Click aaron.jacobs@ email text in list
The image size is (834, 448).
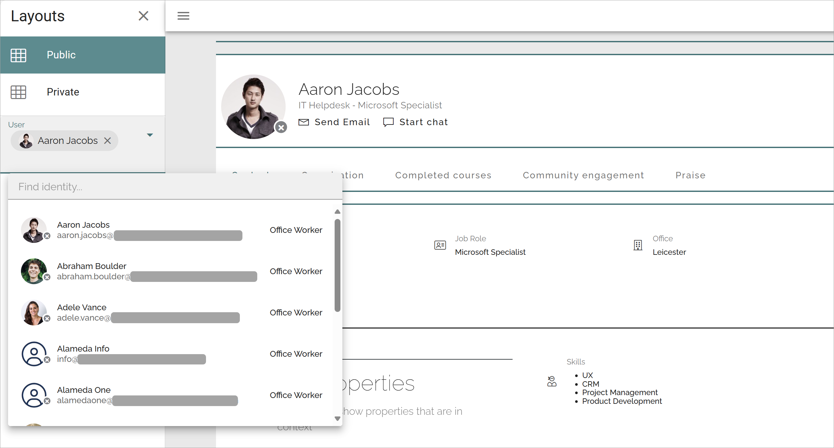pyautogui.click(x=85, y=235)
